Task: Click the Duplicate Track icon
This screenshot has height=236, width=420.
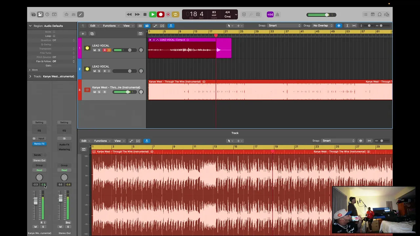Action: (x=92, y=33)
